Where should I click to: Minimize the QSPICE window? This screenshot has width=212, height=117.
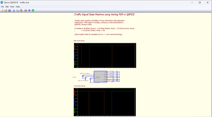[192, 2]
